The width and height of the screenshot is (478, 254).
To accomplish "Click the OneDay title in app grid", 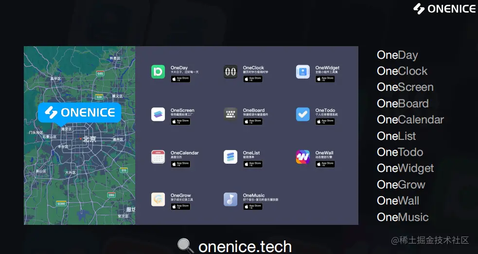I will pos(179,68).
